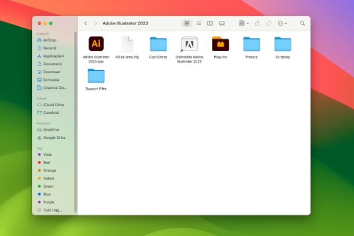354x236 pixels.
Task: Open the Scripting folder
Action: tap(283, 44)
